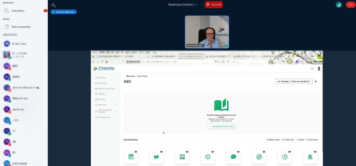Image resolution: width=356 pixels, height=166 pixels.
Task: Click Ordenar tools link
Action: 300,140
